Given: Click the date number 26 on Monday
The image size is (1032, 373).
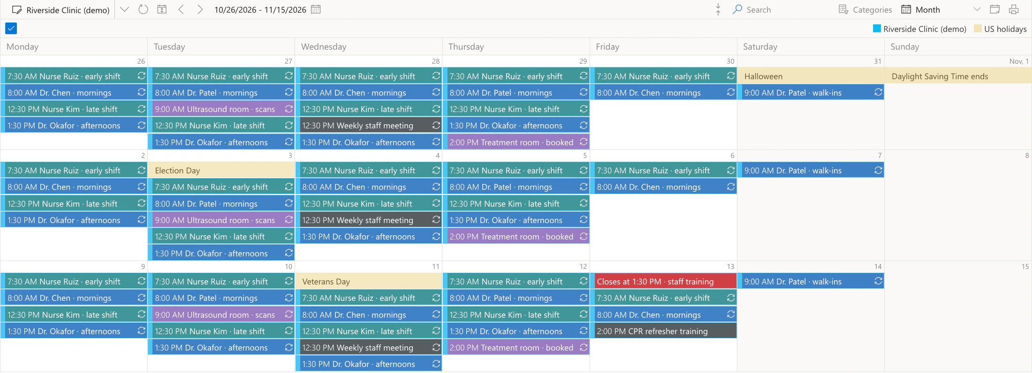Looking at the screenshot, I should [141, 61].
